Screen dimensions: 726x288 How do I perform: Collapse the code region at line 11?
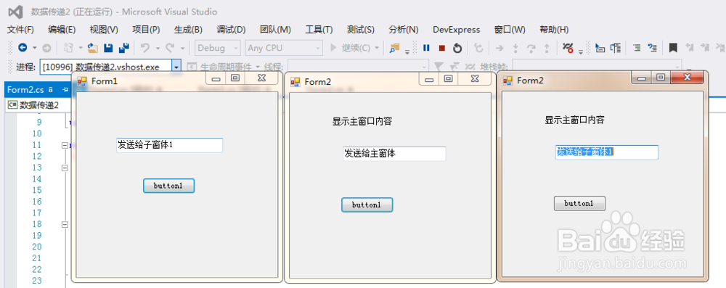(65, 145)
